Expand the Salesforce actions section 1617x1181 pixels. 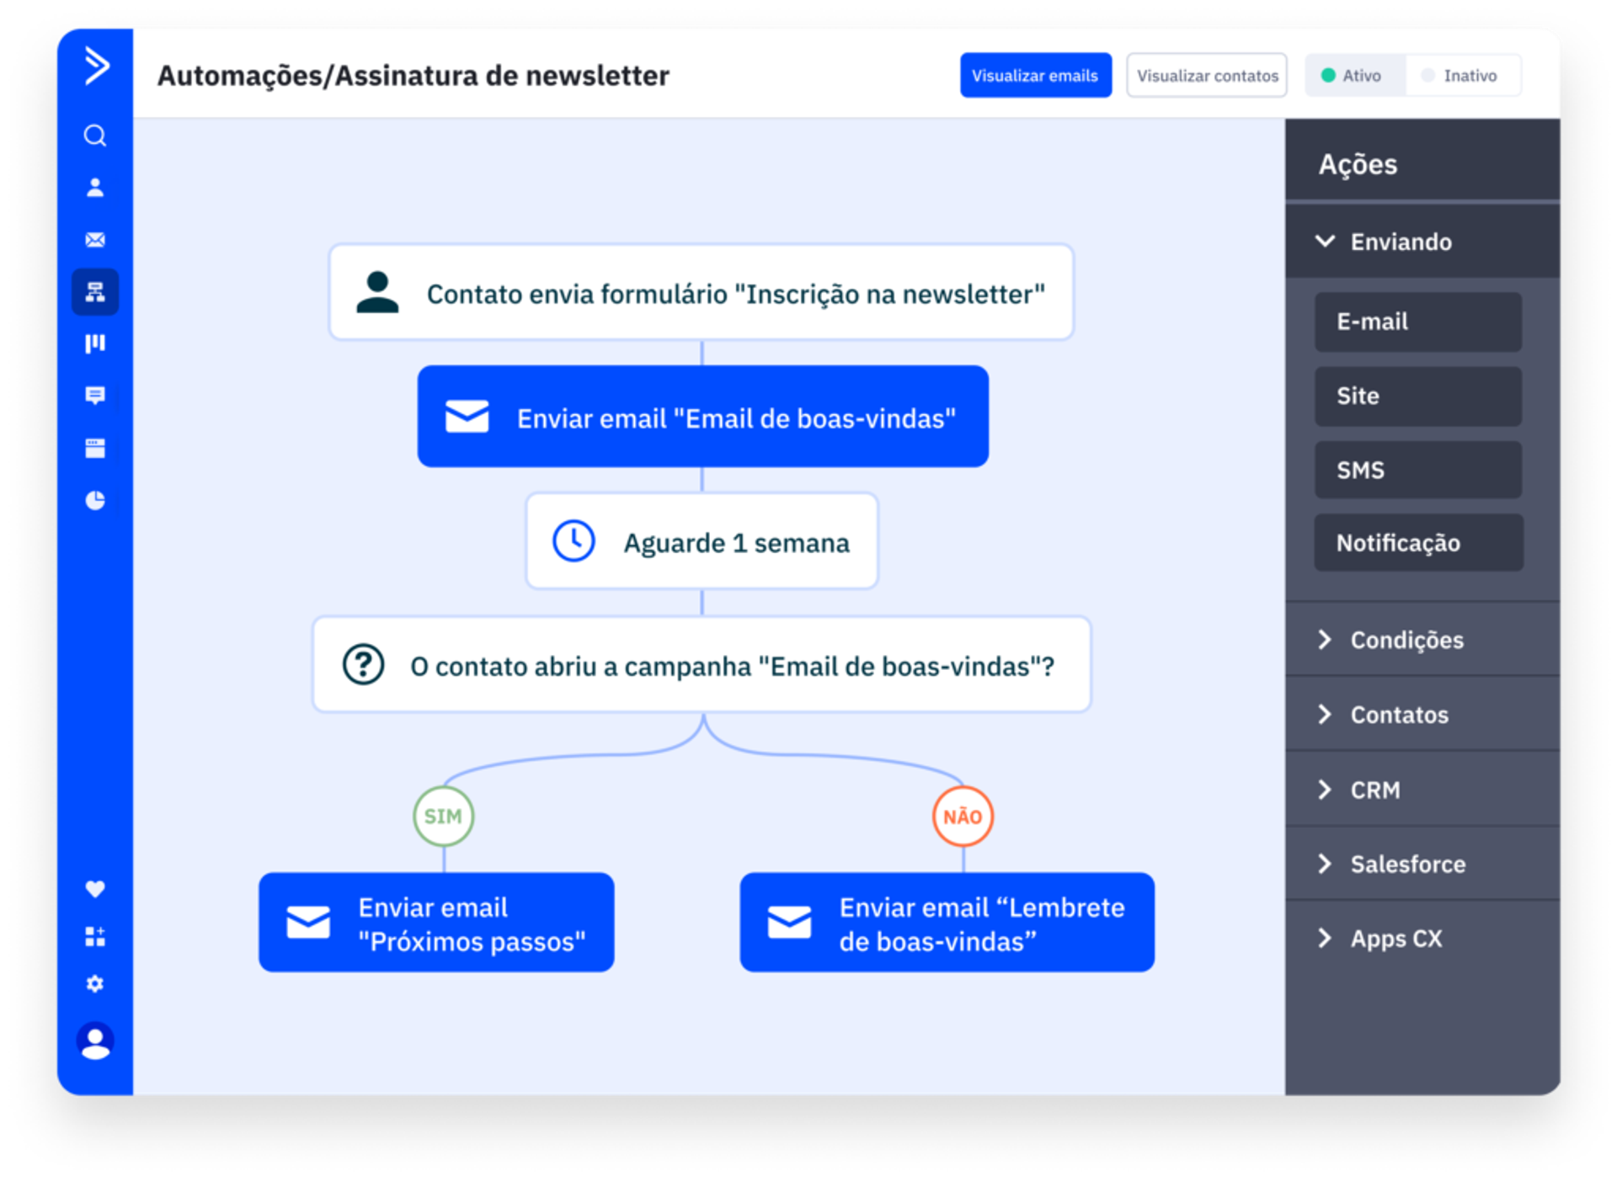pyautogui.click(x=1406, y=864)
